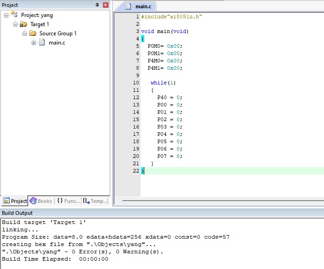Open the Templates tab
324x269 pixels.
(95, 201)
